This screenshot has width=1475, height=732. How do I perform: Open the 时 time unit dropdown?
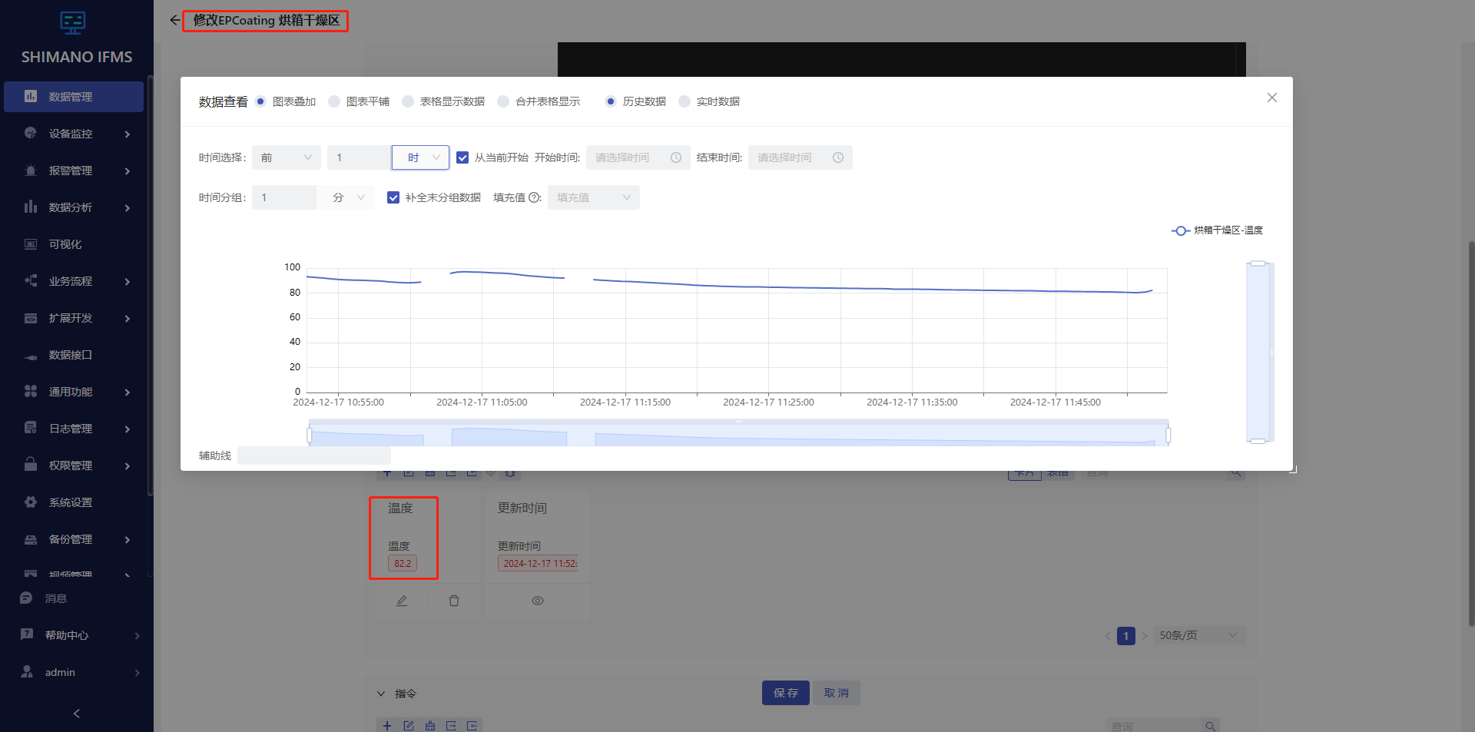pyautogui.click(x=420, y=157)
